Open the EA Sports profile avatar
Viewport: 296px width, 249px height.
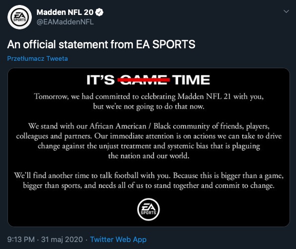[x=19, y=17]
